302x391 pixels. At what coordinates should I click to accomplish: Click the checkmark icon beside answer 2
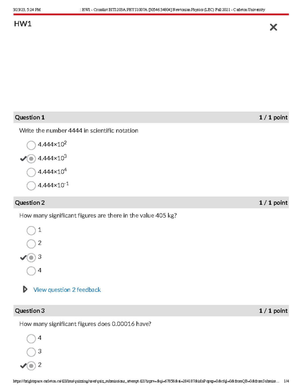(x=23, y=365)
